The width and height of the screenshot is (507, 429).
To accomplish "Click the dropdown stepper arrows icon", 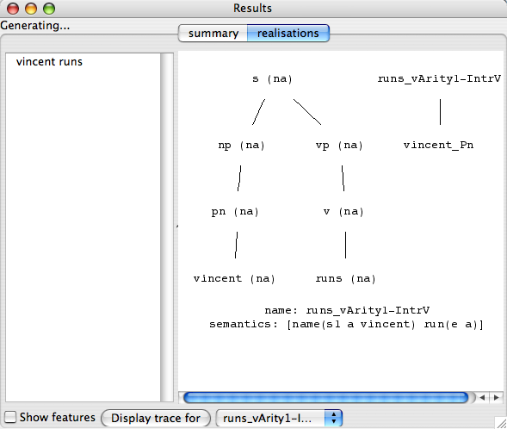I will click(333, 418).
